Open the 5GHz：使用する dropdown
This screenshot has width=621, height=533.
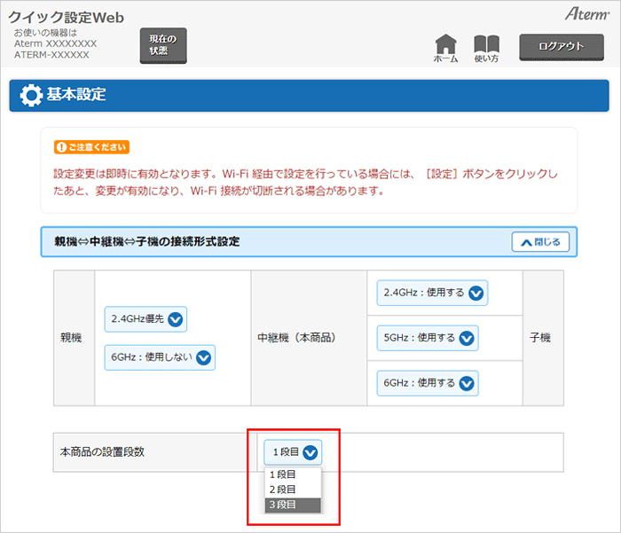click(428, 338)
